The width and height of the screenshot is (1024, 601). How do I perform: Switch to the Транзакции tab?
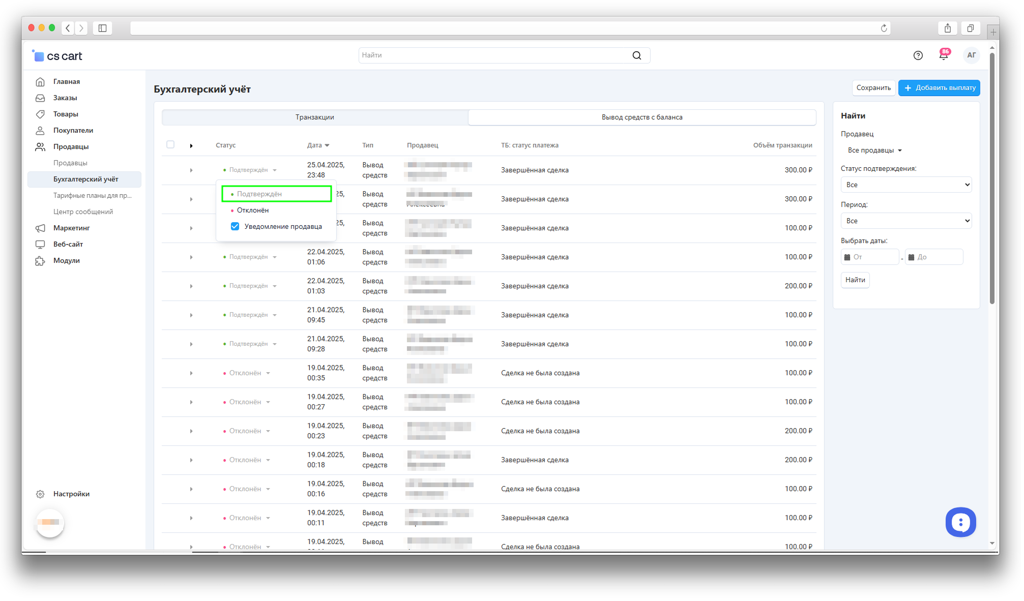[314, 117]
